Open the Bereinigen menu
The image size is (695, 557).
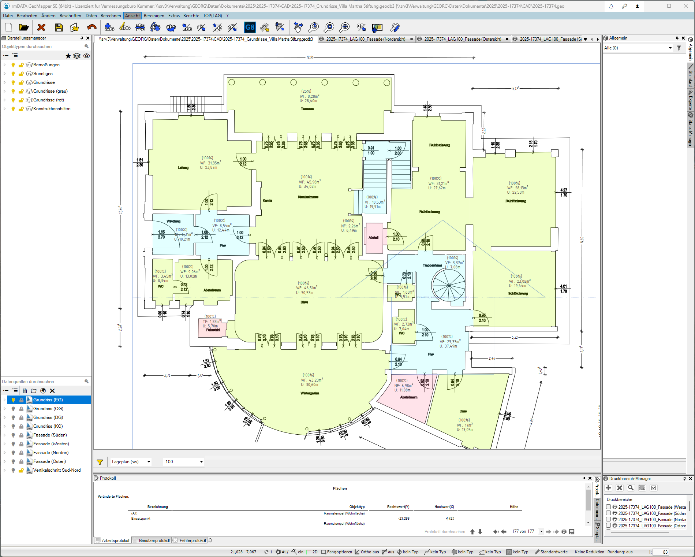click(154, 16)
